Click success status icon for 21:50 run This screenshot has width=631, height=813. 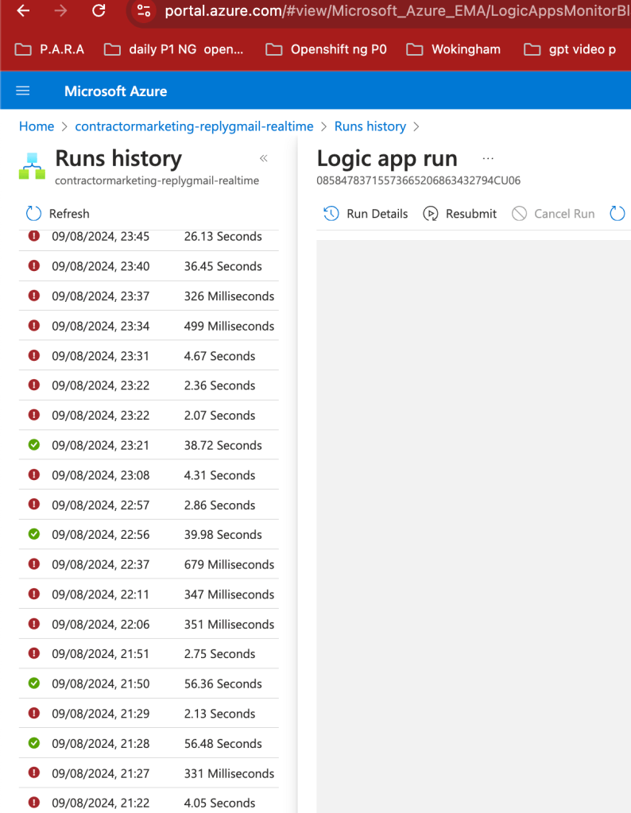34,683
